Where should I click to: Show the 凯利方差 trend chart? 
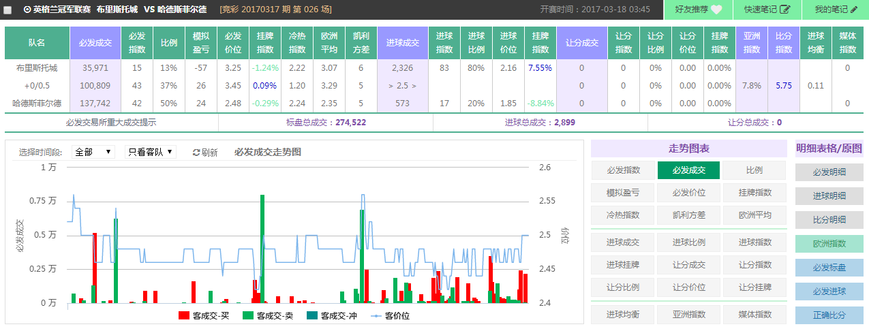point(688,215)
